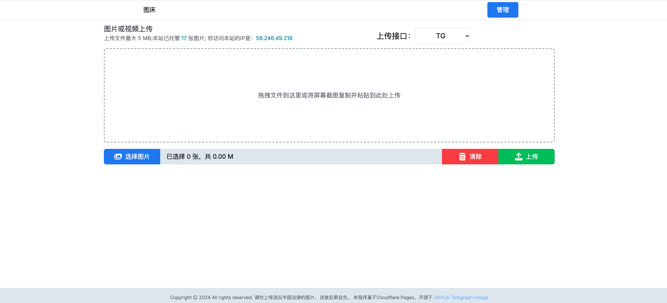This screenshot has height=303, width=667.
Task: Click the IP address 58.246.49.218
Action: pyautogui.click(x=274, y=38)
